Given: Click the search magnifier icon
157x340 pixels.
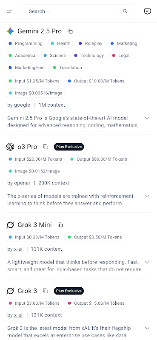Looking at the screenshot, I should tap(125, 11).
